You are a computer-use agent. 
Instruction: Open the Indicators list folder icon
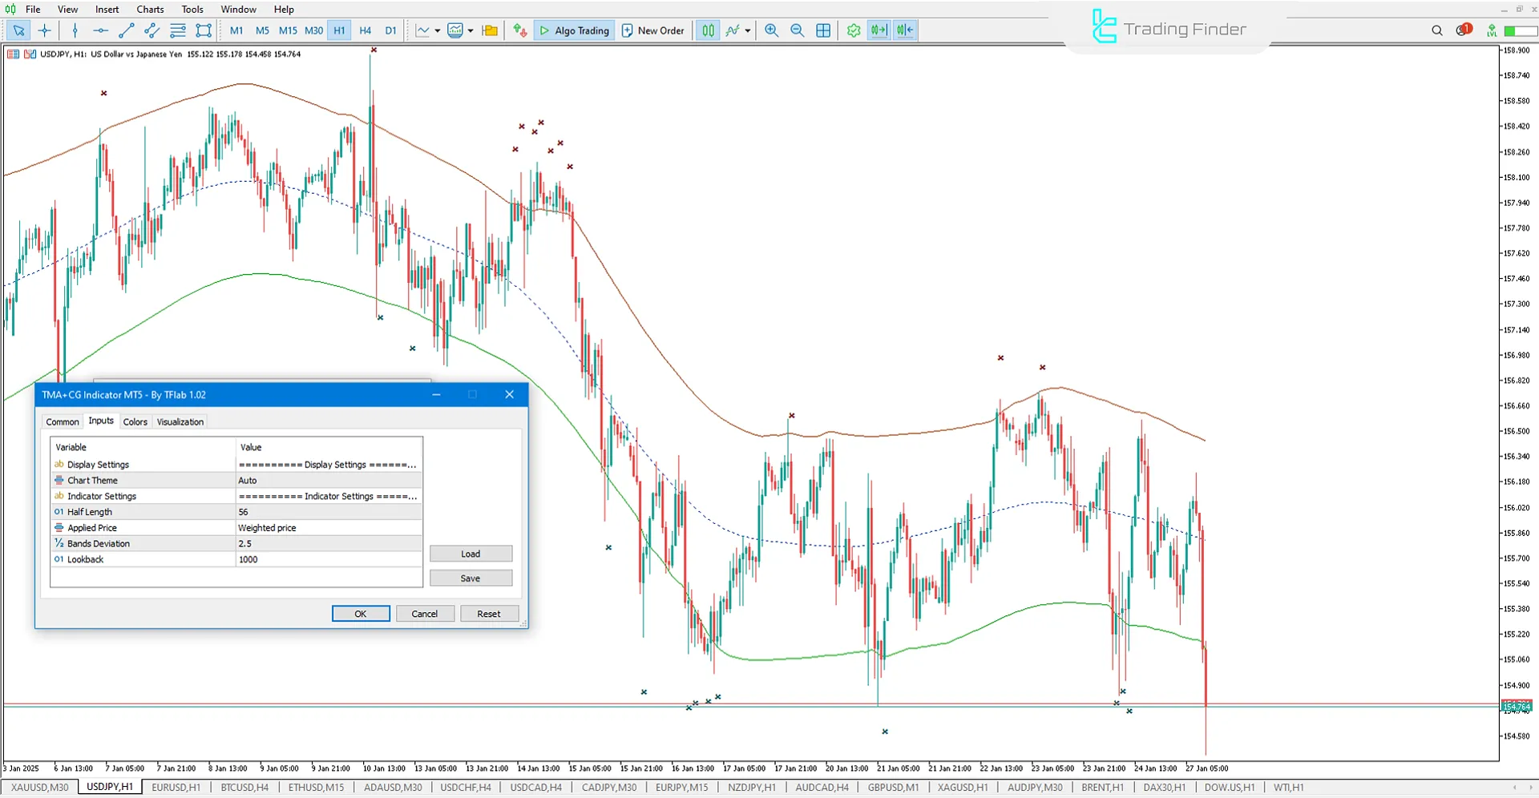[490, 30]
